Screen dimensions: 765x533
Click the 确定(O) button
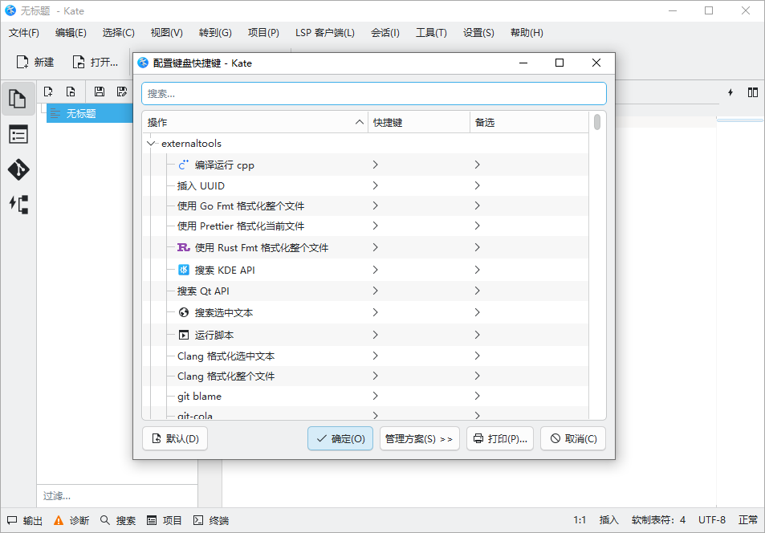340,438
